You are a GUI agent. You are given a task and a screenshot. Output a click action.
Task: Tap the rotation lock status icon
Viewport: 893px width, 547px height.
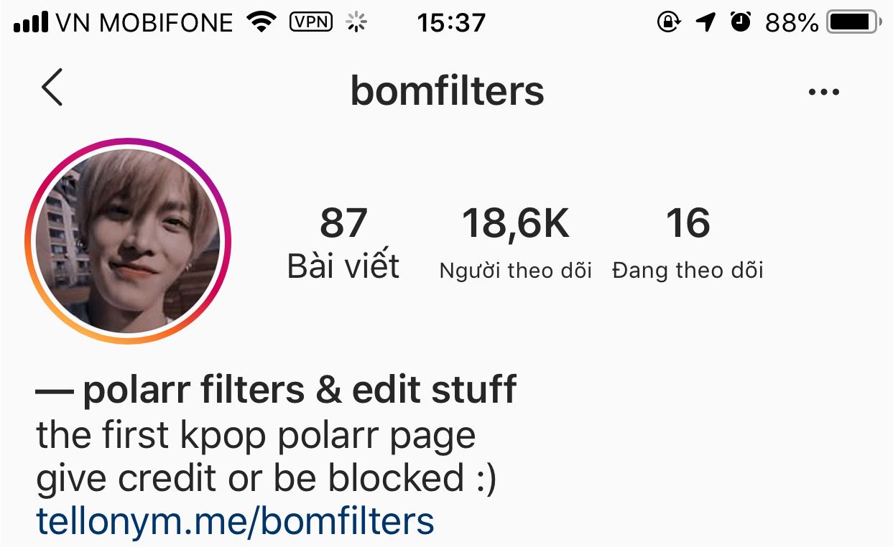point(668,22)
